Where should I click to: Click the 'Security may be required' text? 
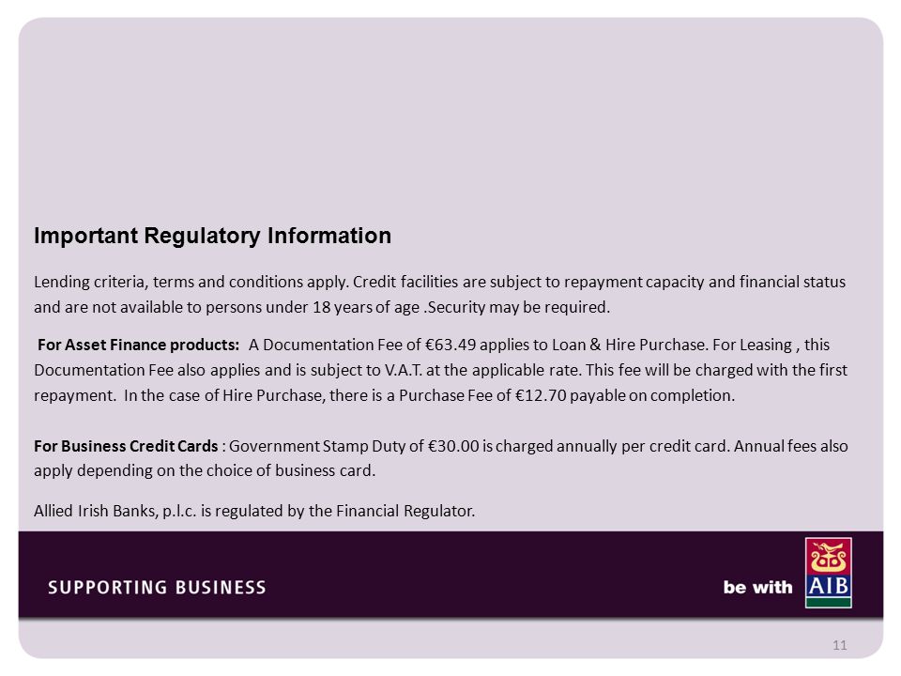click(x=518, y=308)
